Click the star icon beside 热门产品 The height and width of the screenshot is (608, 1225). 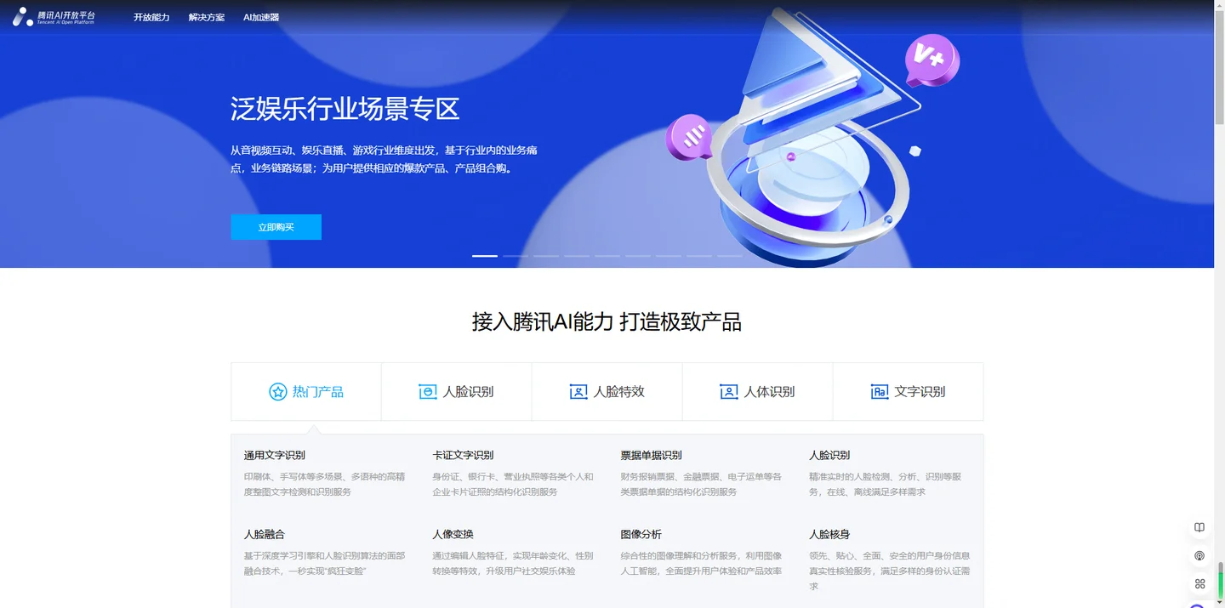[x=278, y=392]
